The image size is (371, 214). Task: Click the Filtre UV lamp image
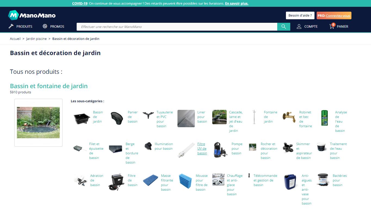[x=186, y=150]
